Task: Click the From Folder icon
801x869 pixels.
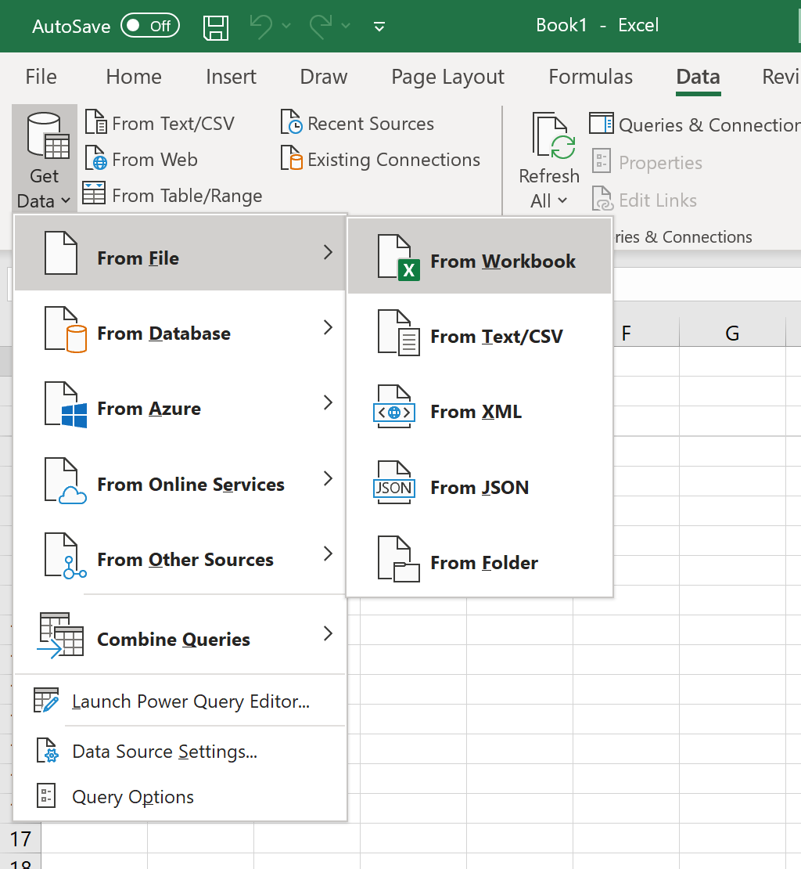Action: (x=399, y=559)
